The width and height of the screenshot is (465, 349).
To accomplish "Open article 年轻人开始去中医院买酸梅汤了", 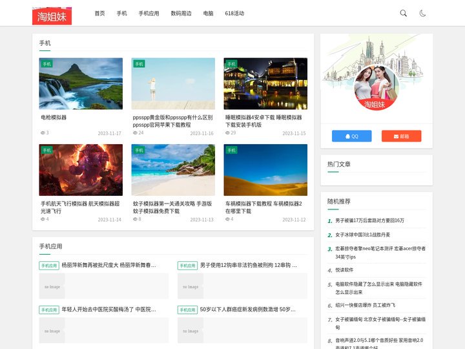I will [109, 309].
